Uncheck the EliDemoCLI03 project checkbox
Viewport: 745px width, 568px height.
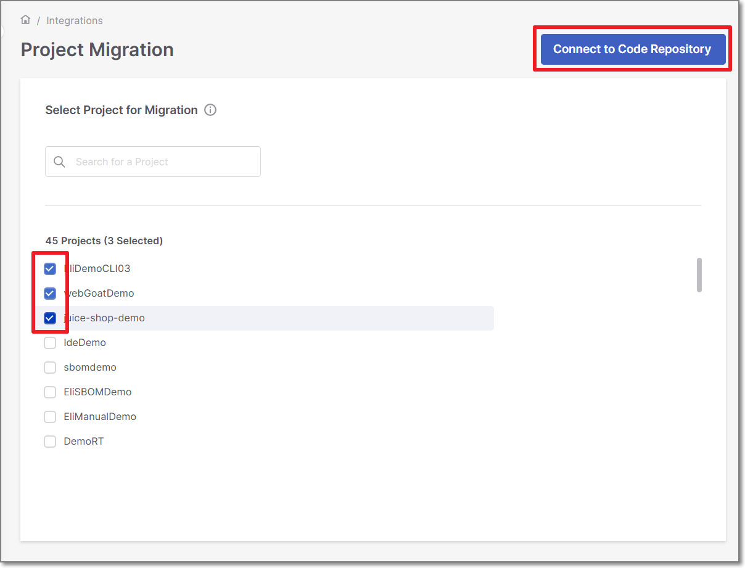pos(50,268)
